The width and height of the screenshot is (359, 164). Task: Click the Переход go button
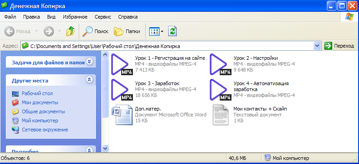(339, 46)
